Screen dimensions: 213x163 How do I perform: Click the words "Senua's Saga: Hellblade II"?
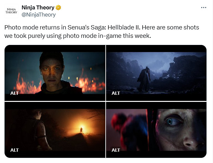pyautogui.click(x=104, y=27)
